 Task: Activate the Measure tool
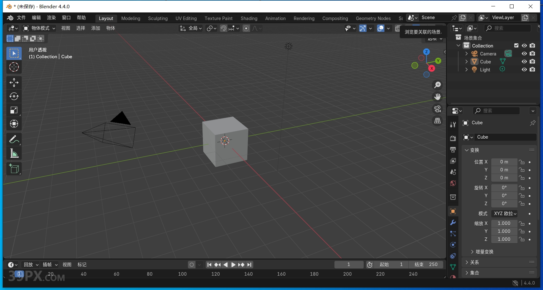14,153
